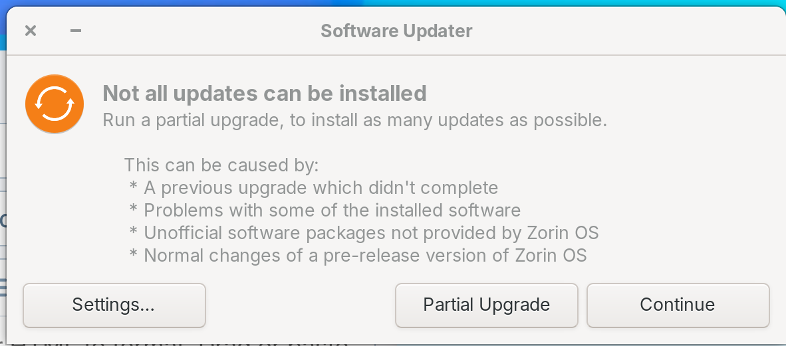786x346 pixels.
Task: Close the Software Updater dialog
Action: [x=31, y=31]
